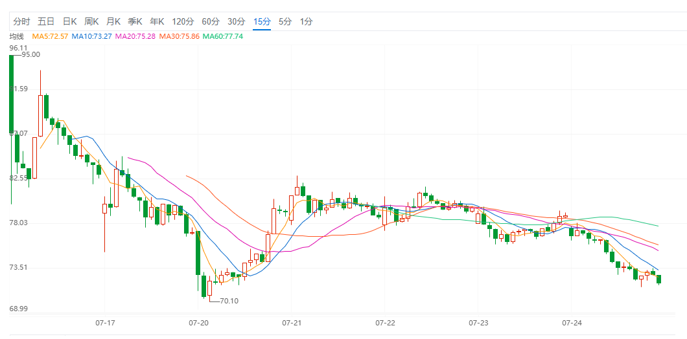Click the 96.11 axis top value
The image size is (687, 339).
(18, 48)
